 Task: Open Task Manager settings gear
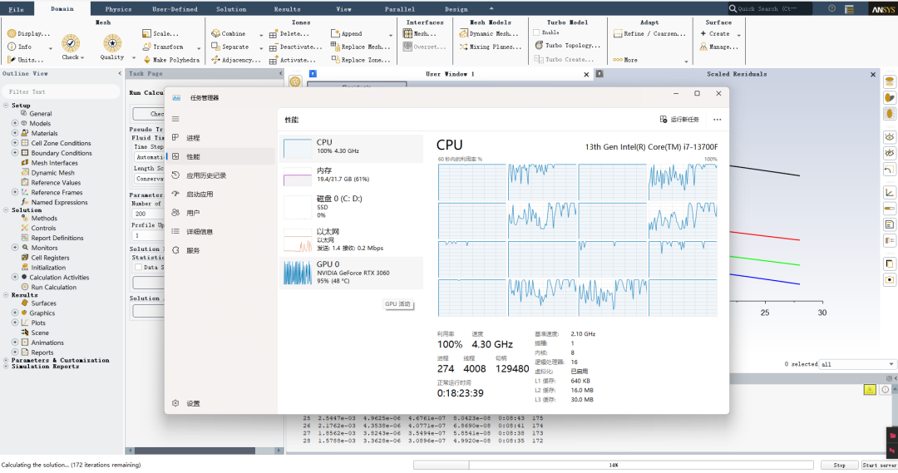175,403
